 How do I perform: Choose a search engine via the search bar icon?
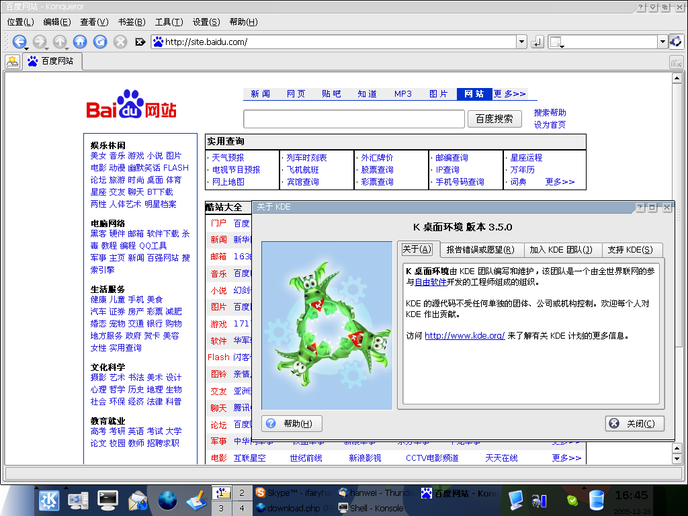coord(556,42)
